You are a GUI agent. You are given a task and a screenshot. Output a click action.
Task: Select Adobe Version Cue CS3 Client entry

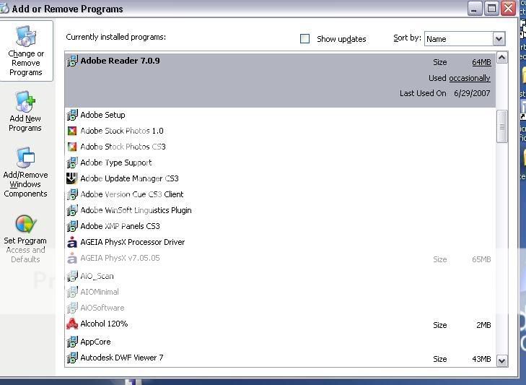(280, 194)
